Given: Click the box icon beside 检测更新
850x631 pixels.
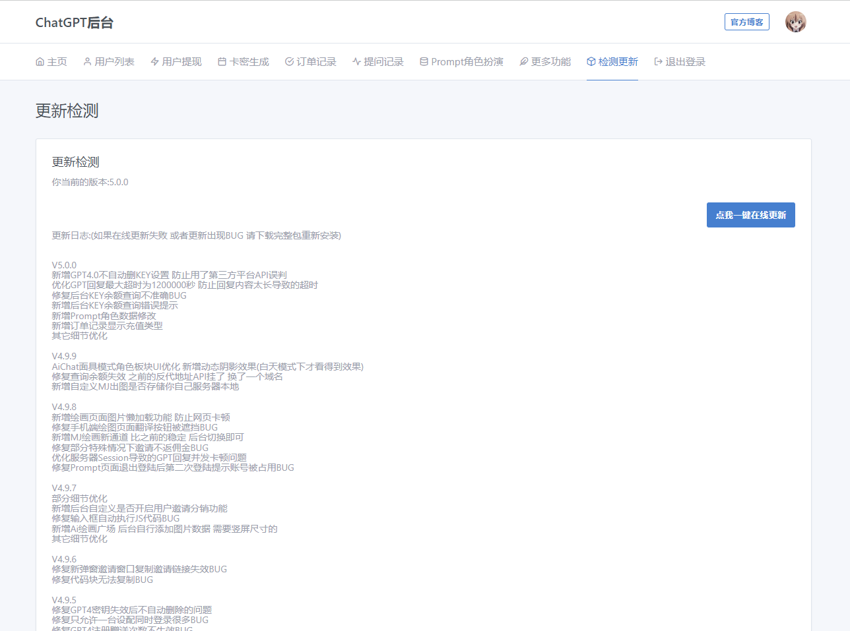Looking at the screenshot, I should [591, 62].
